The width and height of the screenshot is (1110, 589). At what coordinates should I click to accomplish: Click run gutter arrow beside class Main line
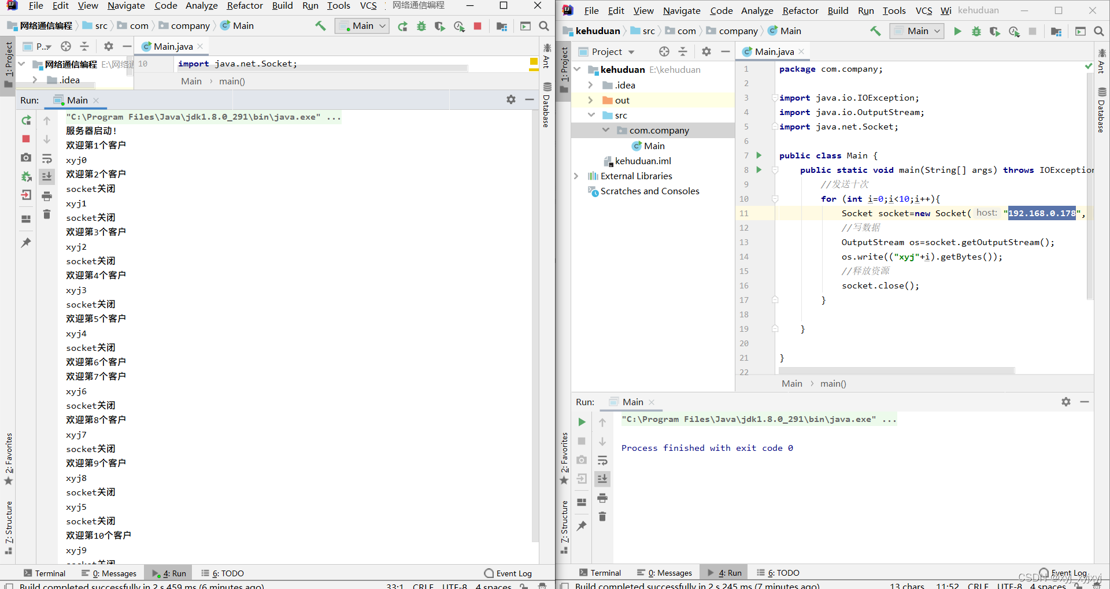coord(759,155)
